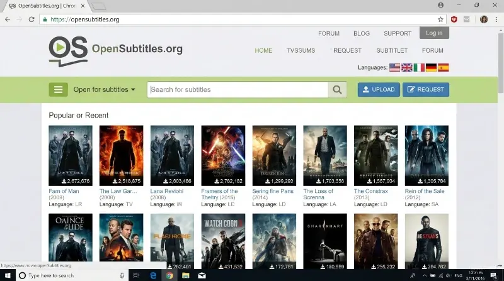
Task: Click the taskbar clock and date
Action: point(475,275)
